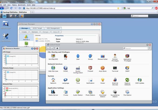Switch to the HDD Management tab
This screenshot has height=110, width=158.
coord(53,28)
